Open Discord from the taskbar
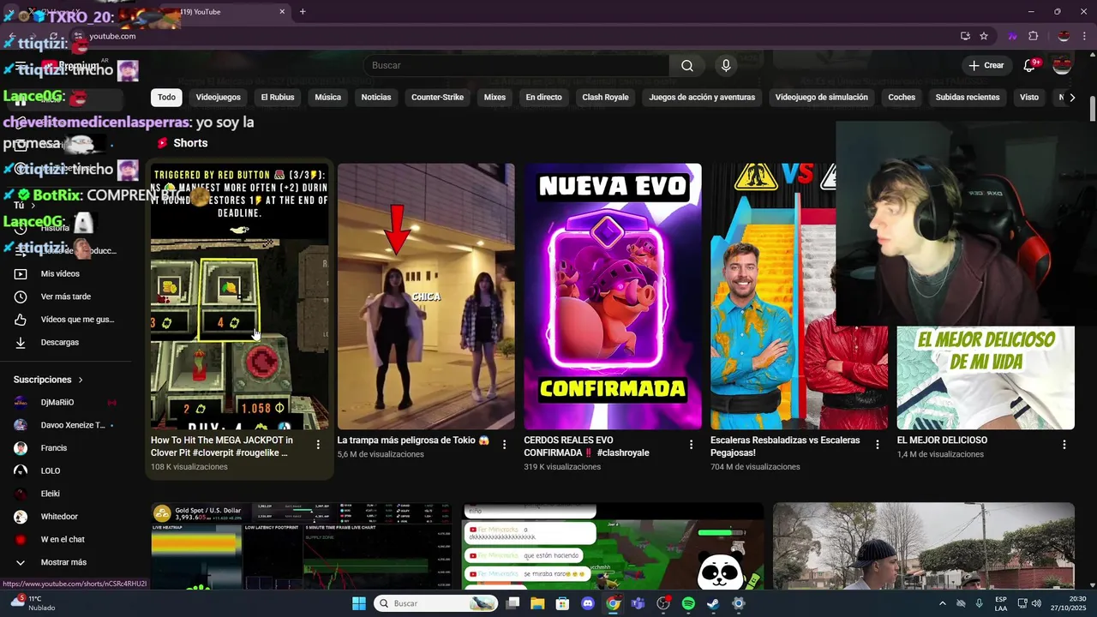 [588, 603]
